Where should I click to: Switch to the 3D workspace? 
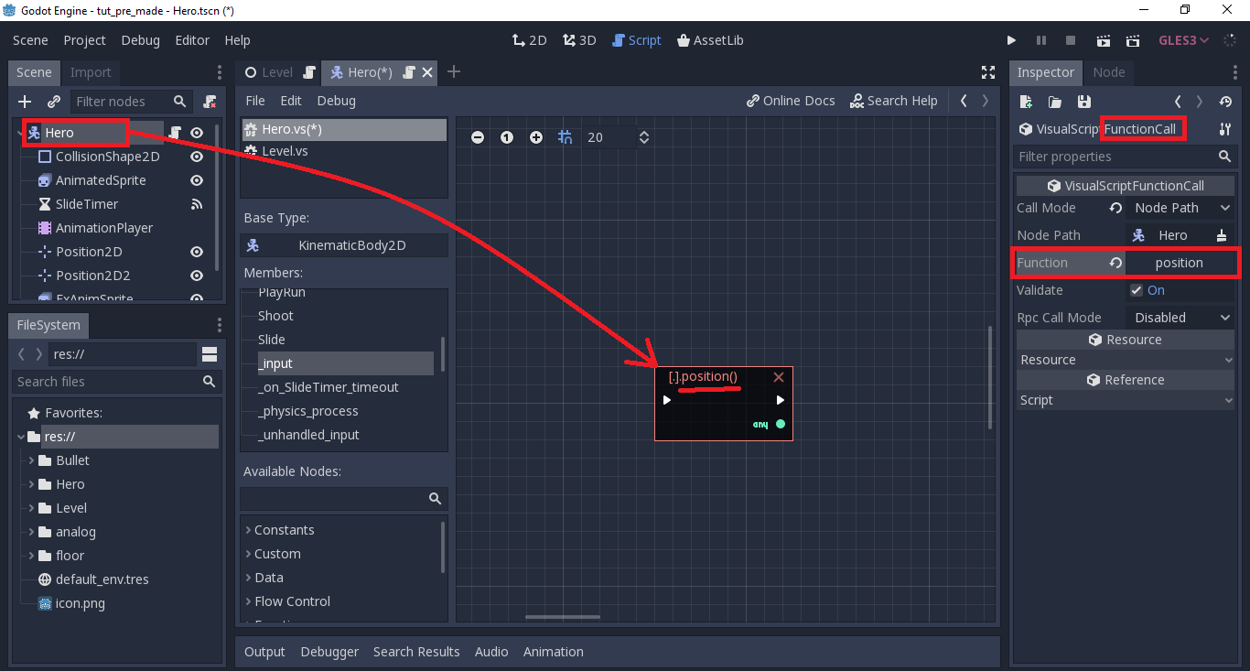(578, 40)
